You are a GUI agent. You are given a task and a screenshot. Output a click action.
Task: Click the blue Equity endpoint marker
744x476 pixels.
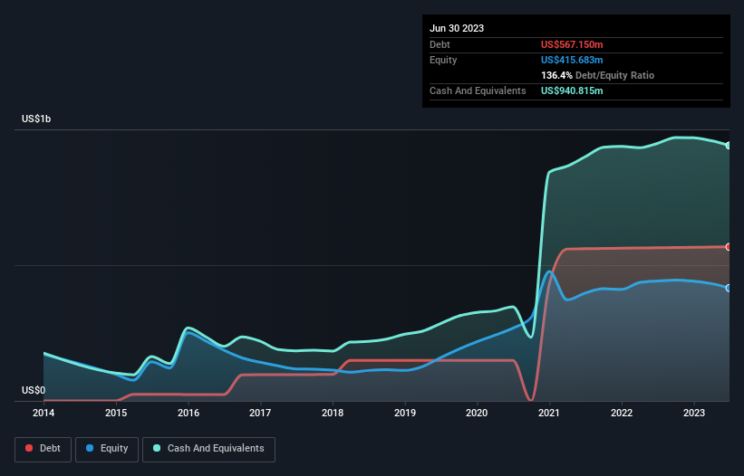tap(729, 288)
